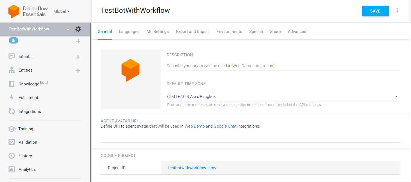Image resolution: width=411 pixels, height=182 pixels.
Task: Click the Intents speech bubble icon
Action: pyautogui.click(x=12, y=57)
